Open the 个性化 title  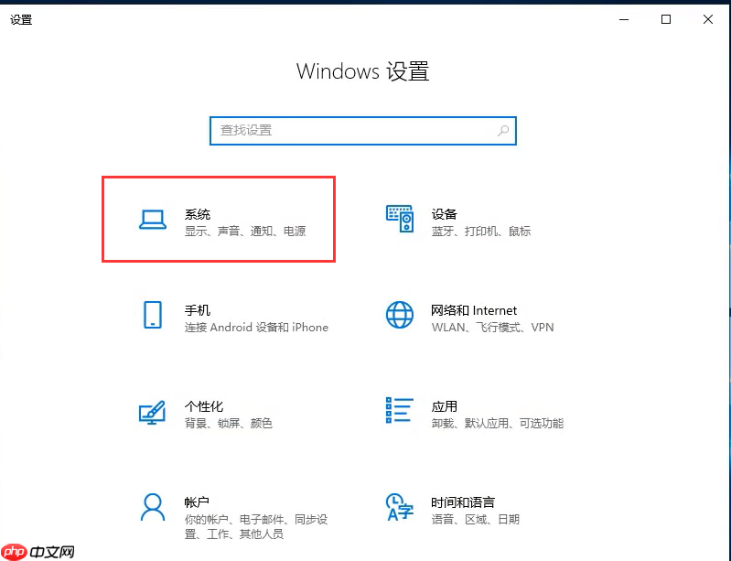[204, 406]
